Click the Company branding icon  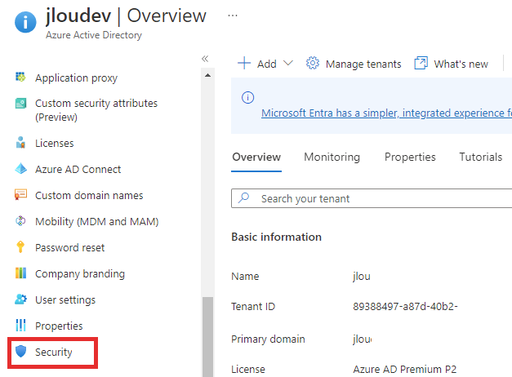(20, 273)
